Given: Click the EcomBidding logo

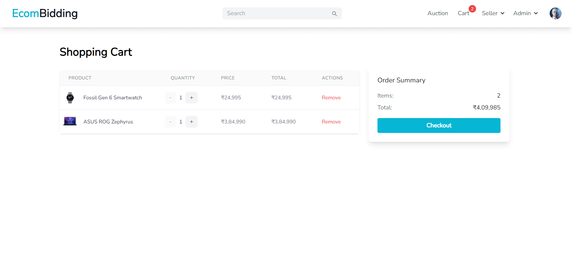Looking at the screenshot, I should click(x=45, y=13).
